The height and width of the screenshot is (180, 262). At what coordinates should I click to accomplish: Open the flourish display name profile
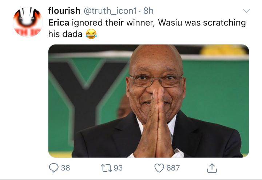[64, 11]
